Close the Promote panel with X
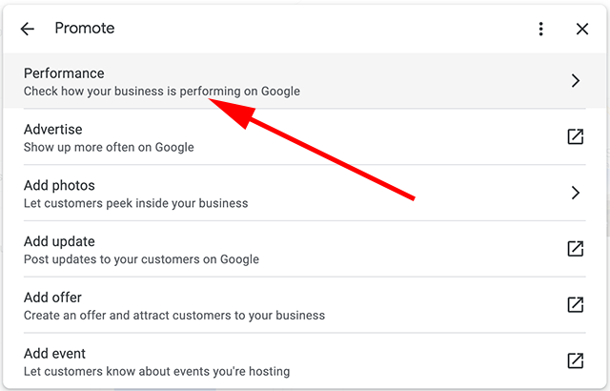 (x=582, y=29)
